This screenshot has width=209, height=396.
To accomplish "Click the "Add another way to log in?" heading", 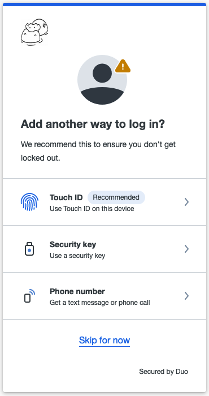I will point(93,124).
